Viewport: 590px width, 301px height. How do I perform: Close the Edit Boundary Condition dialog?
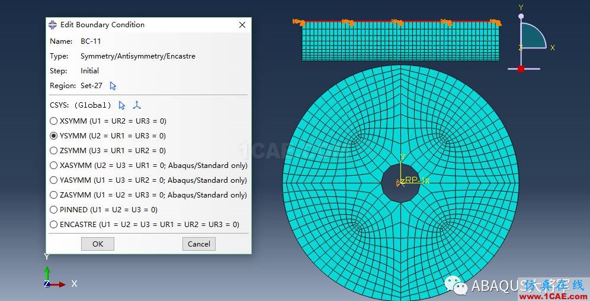tap(242, 25)
